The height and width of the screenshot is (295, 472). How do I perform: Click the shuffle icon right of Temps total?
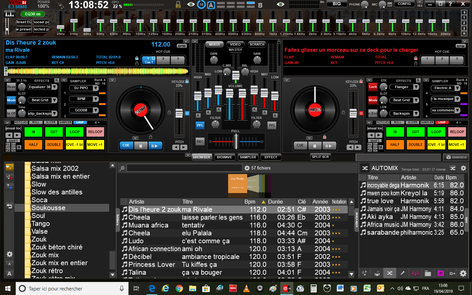453,168
